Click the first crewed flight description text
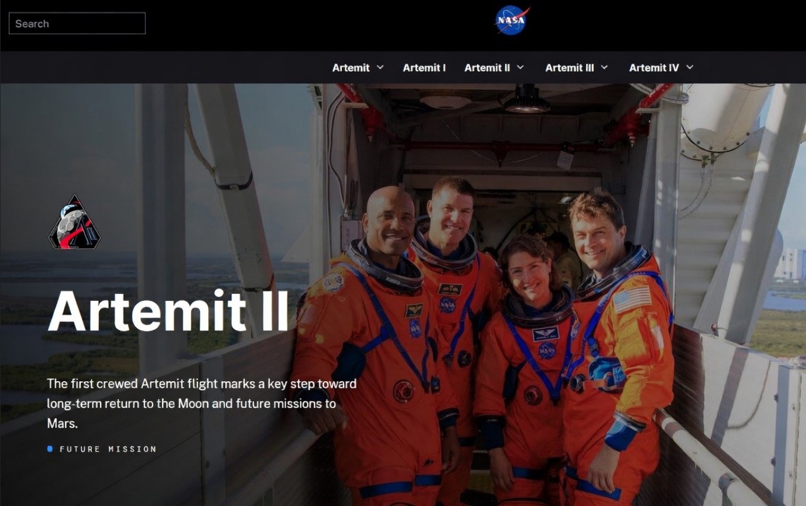Viewport: 806px width, 506px height. click(x=201, y=403)
